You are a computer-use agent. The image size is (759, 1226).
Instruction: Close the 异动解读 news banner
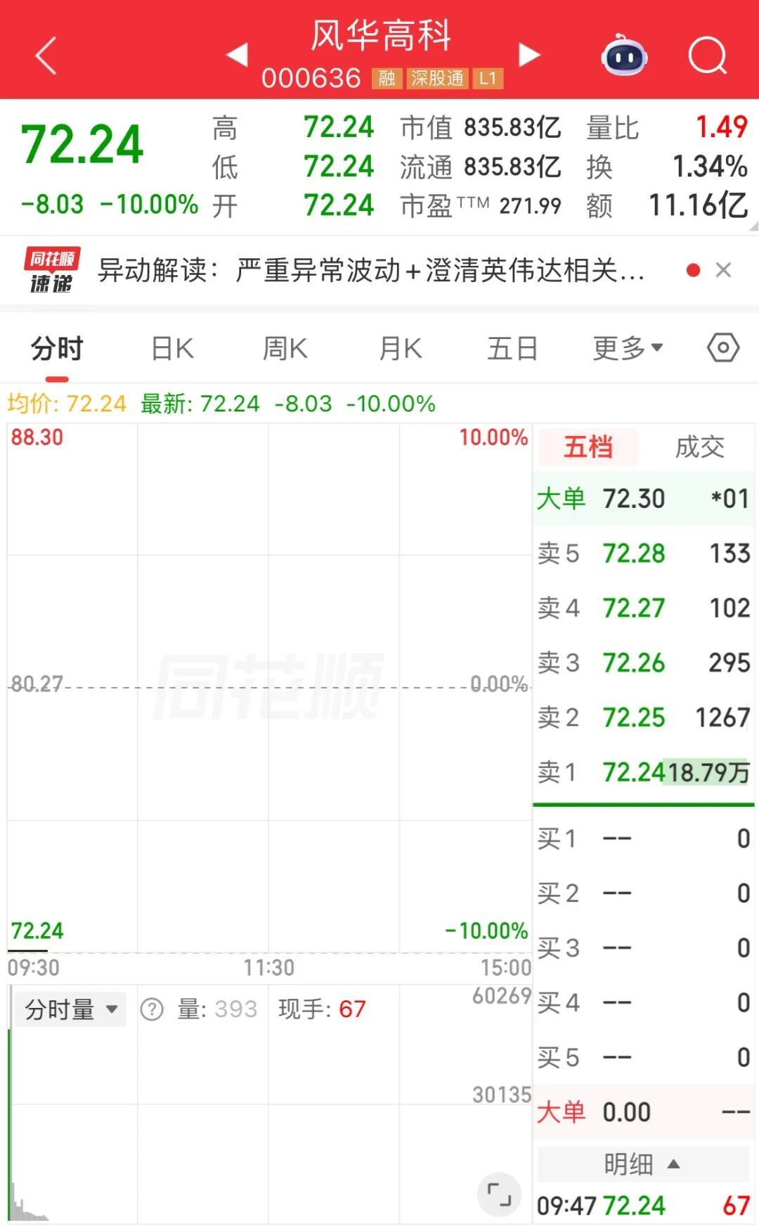(723, 270)
